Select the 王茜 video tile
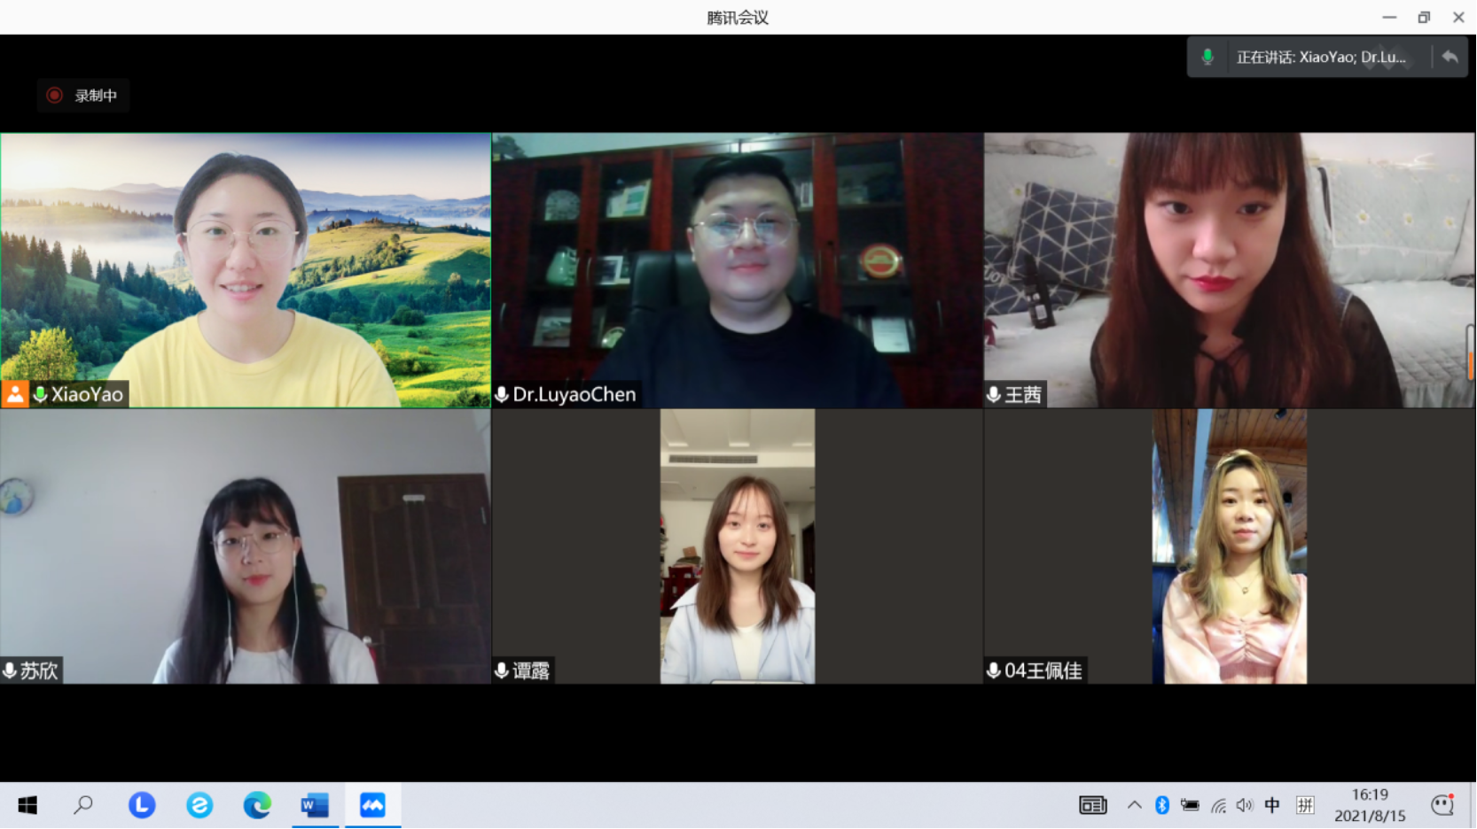The height and width of the screenshot is (829, 1477). coord(1229,270)
